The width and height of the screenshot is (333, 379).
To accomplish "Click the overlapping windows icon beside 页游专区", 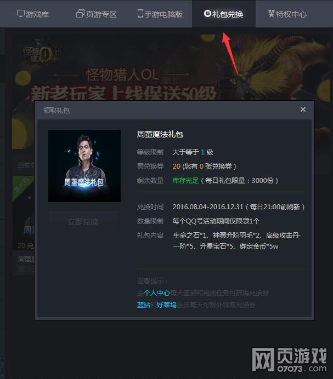I will [81, 14].
